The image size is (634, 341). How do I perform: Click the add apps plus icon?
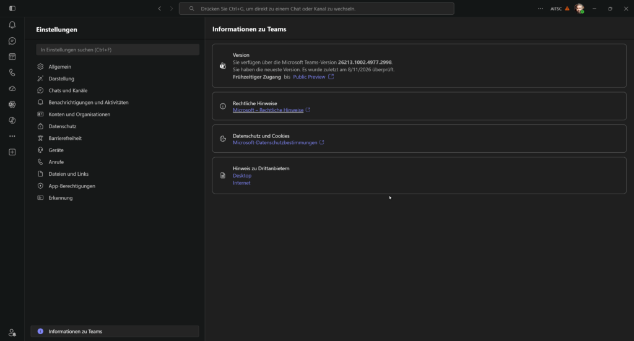tap(12, 152)
